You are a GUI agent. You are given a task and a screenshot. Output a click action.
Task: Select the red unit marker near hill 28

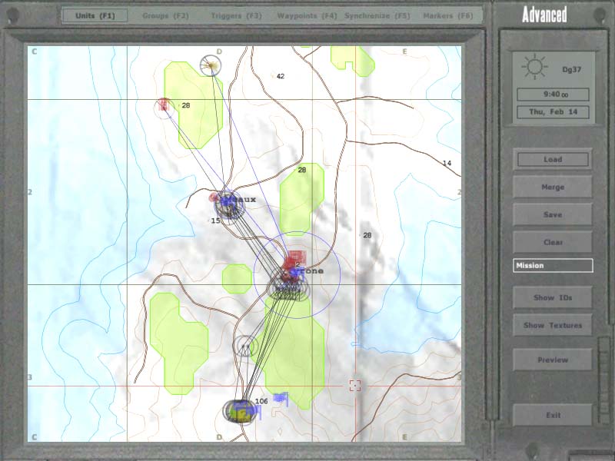pos(163,104)
